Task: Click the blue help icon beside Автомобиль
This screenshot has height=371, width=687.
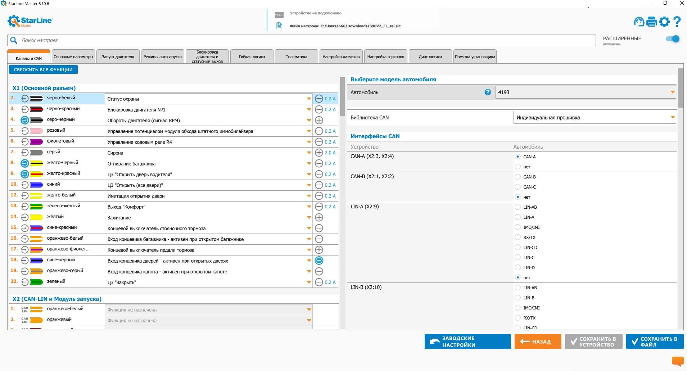Action: tap(488, 92)
